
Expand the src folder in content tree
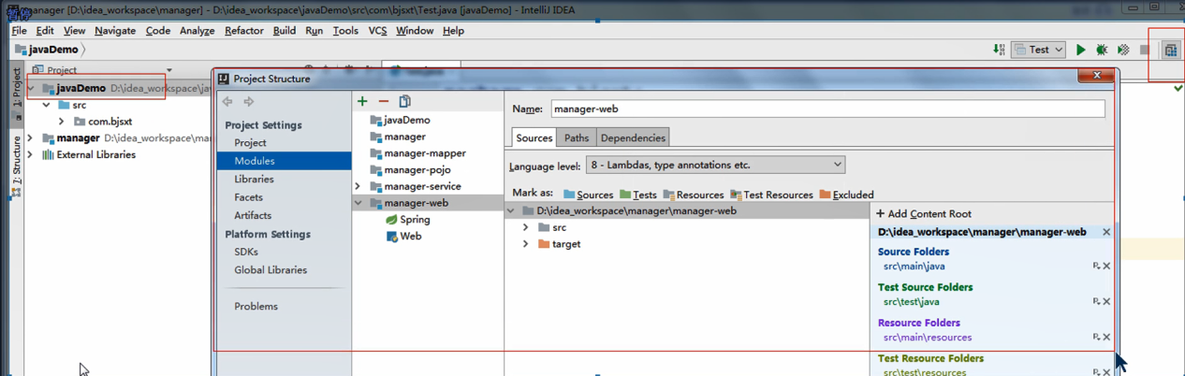point(526,227)
